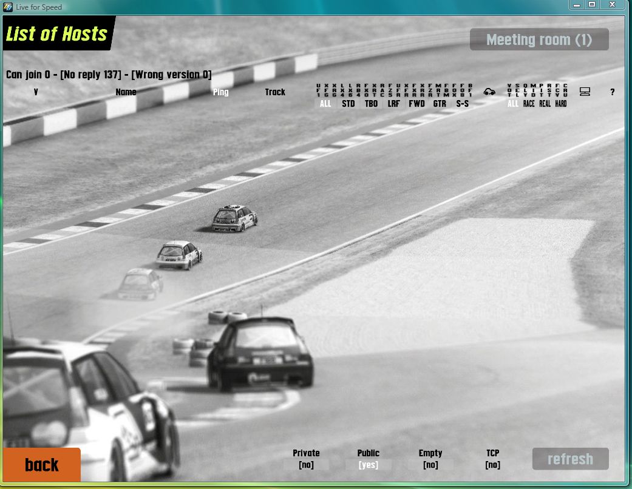Click the computer monitor icon column header
Screen dimensions: 632x489
[x=585, y=92]
